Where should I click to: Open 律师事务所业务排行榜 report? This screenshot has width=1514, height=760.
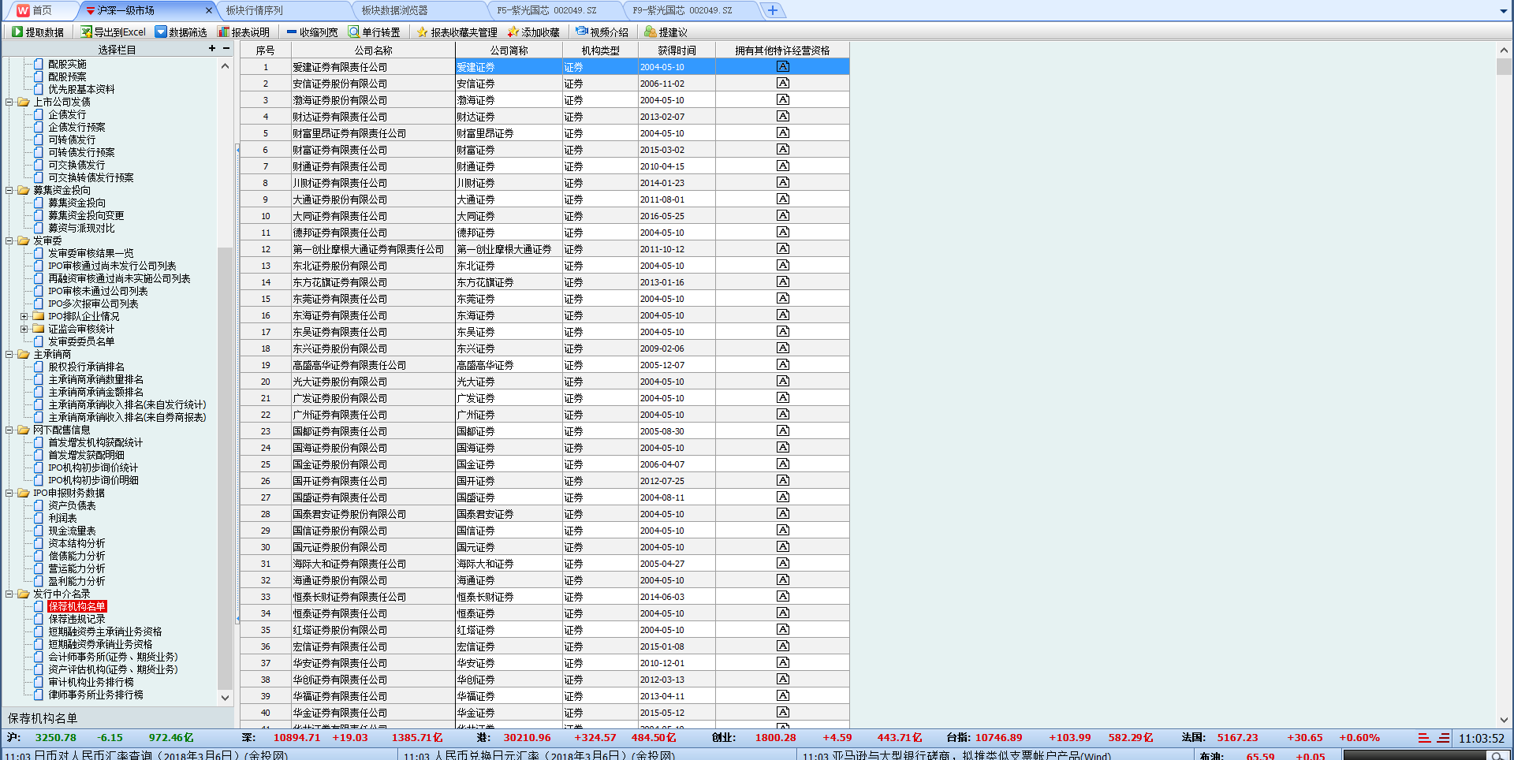(95, 695)
